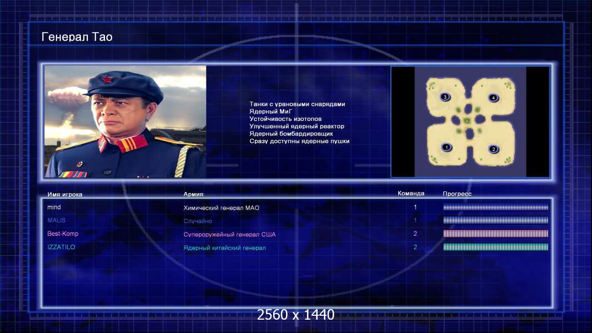Click the loading progress bar for MAUS
The width and height of the screenshot is (592, 333).
click(x=495, y=220)
